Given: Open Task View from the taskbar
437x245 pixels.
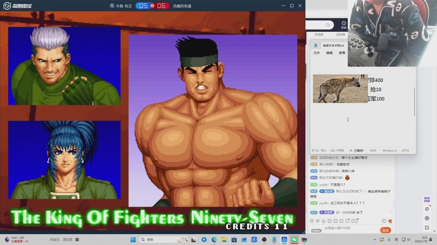Looking at the screenshot, I should (193, 240).
